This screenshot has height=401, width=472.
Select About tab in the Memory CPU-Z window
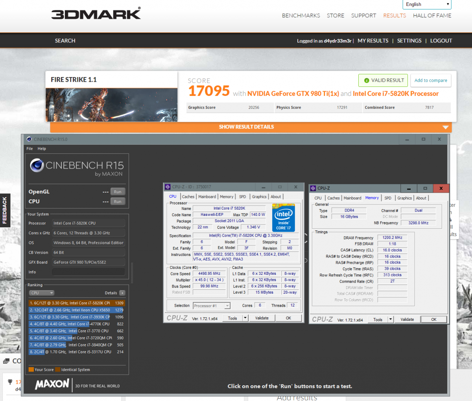click(x=421, y=198)
